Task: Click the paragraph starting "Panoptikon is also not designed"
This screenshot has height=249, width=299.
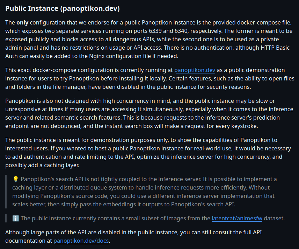Action: (149, 113)
